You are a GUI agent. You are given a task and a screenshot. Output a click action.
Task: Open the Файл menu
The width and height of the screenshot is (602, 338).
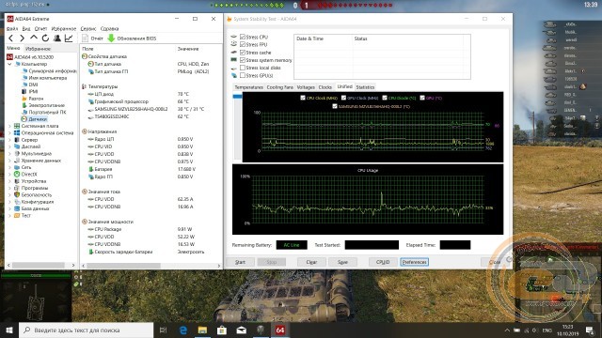[12, 29]
